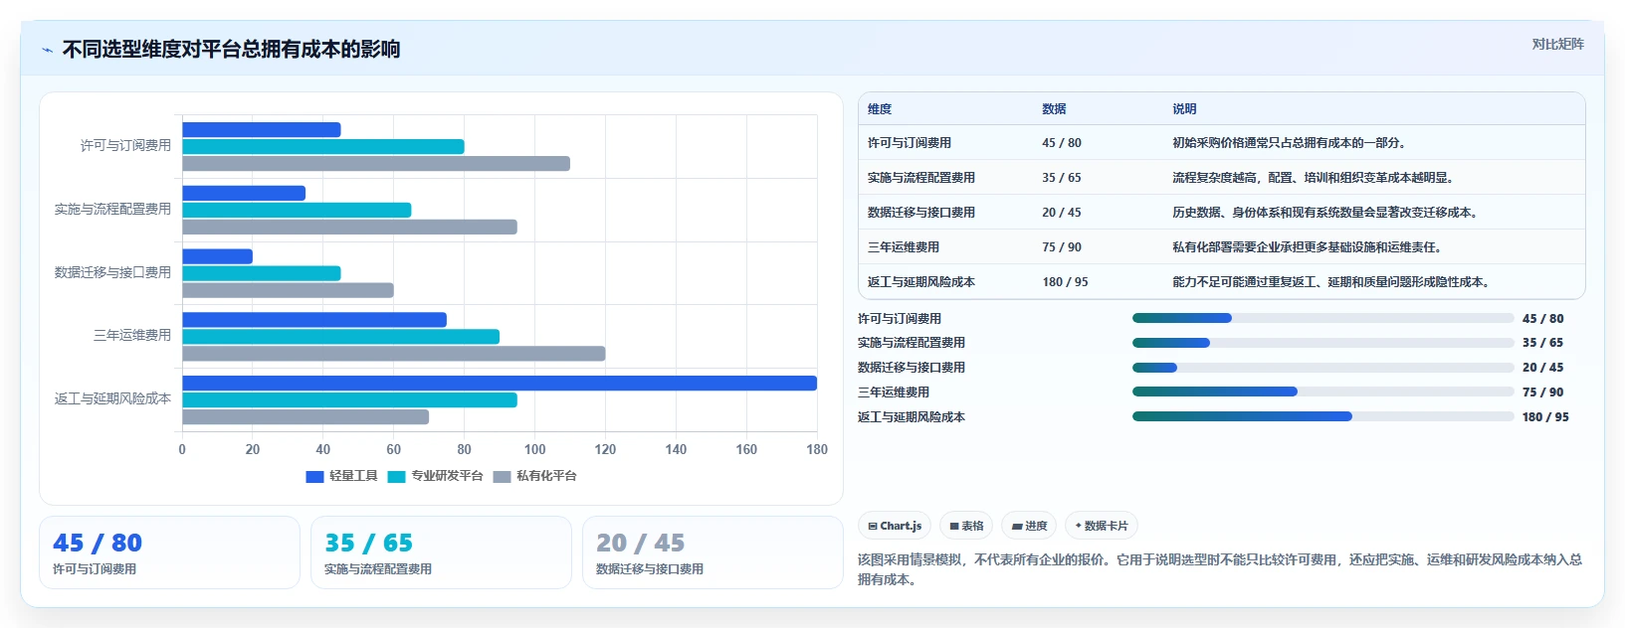Click description 初始采购价格通常只占总拥有成本的一部分
Image resolution: width=1625 pixels, height=628 pixels.
coord(1289,143)
